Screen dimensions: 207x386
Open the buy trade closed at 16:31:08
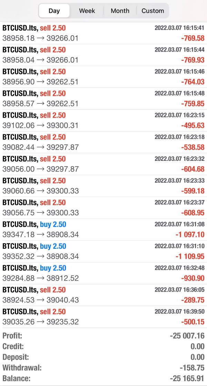[x=103, y=229]
